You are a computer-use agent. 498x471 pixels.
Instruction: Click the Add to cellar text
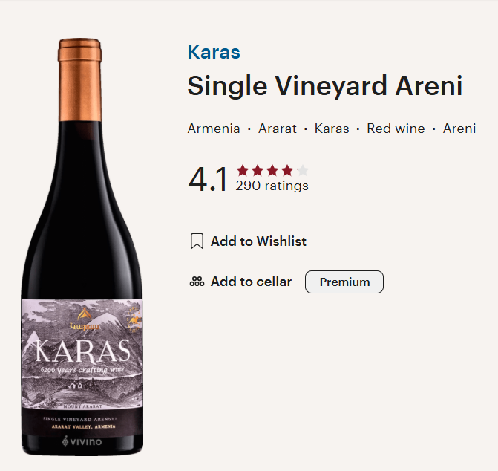pos(251,282)
